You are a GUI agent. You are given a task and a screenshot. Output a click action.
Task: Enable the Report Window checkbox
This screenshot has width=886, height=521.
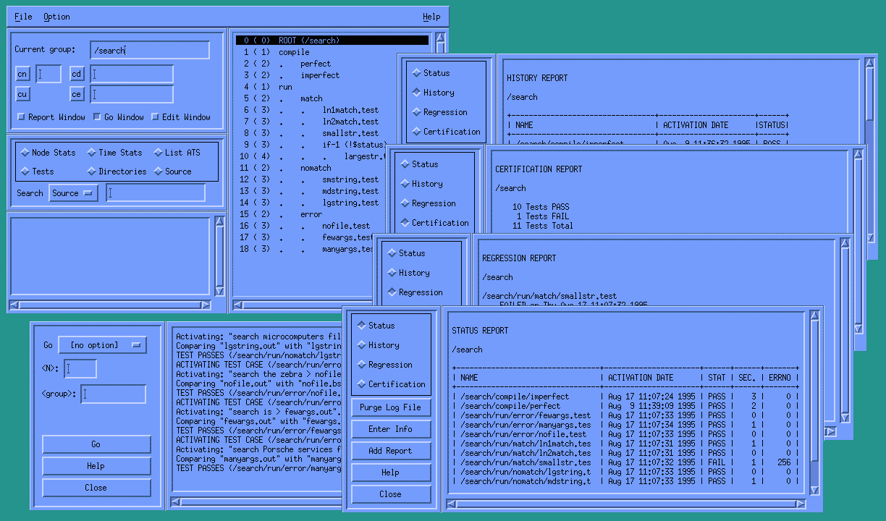click(x=22, y=117)
